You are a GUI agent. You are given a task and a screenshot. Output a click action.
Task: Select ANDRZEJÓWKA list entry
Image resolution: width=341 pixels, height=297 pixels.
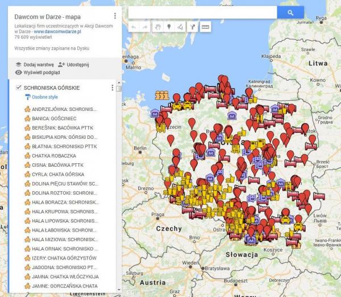[64, 109]
